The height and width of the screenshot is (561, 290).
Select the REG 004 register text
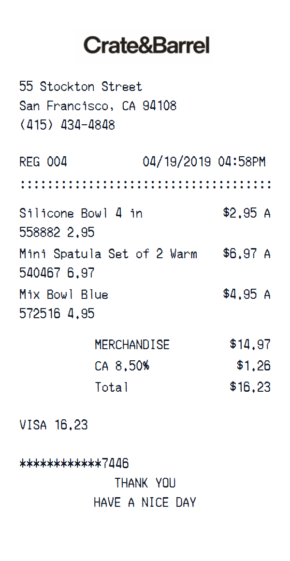point(43,162)
